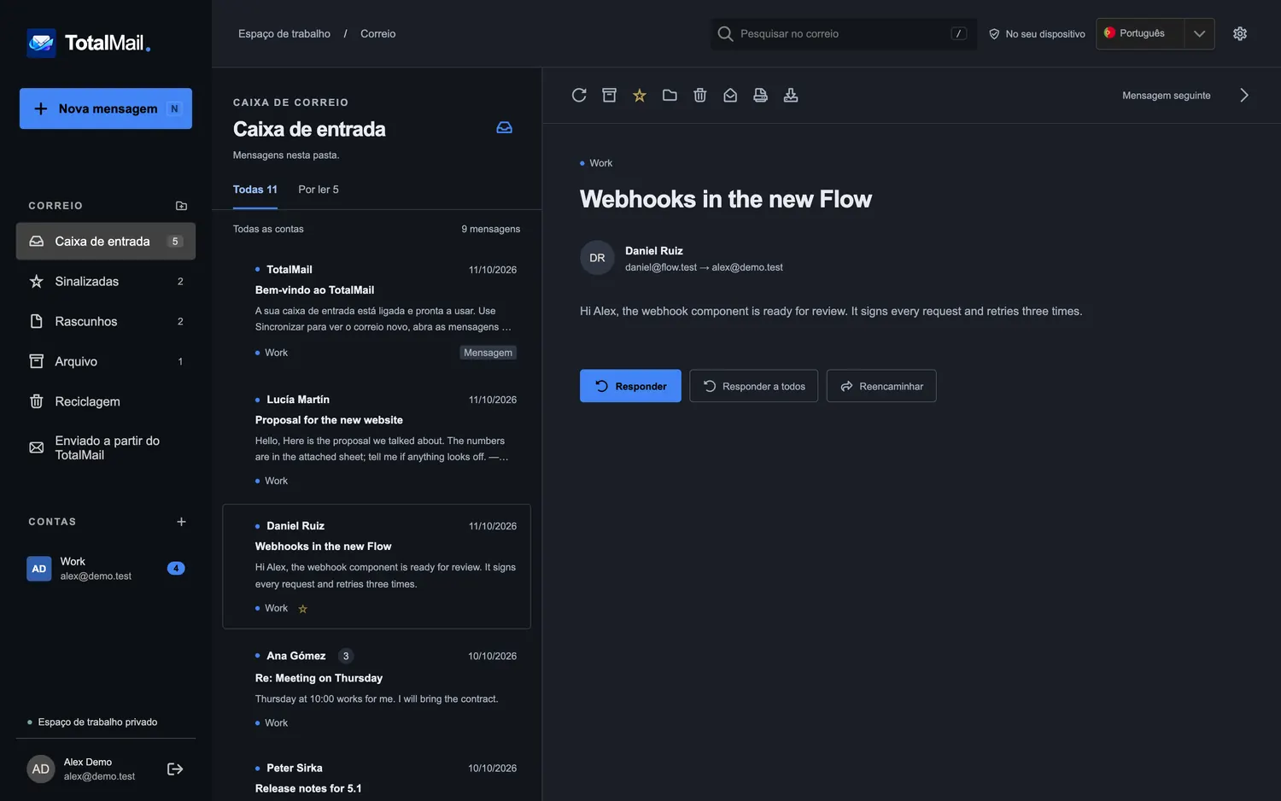Click the Mensagem seguinte label
The image size is (1281, 801).
[1167, 96]
